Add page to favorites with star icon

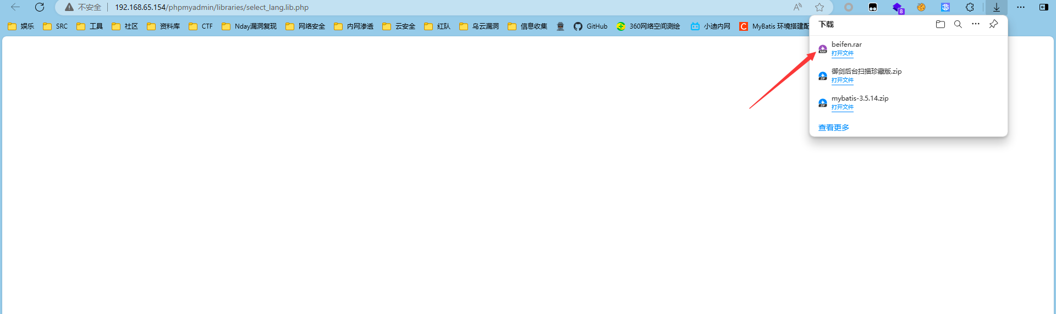(820, 7)
